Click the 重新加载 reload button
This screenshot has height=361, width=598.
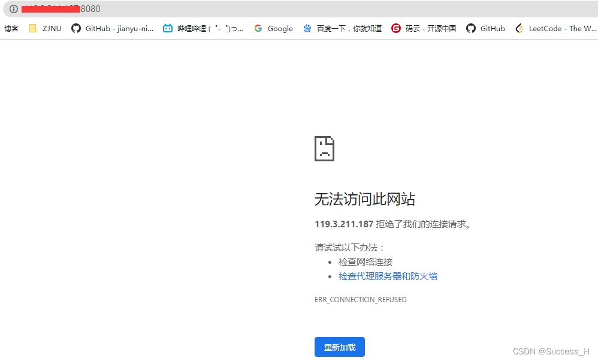(x=340, y=347)
